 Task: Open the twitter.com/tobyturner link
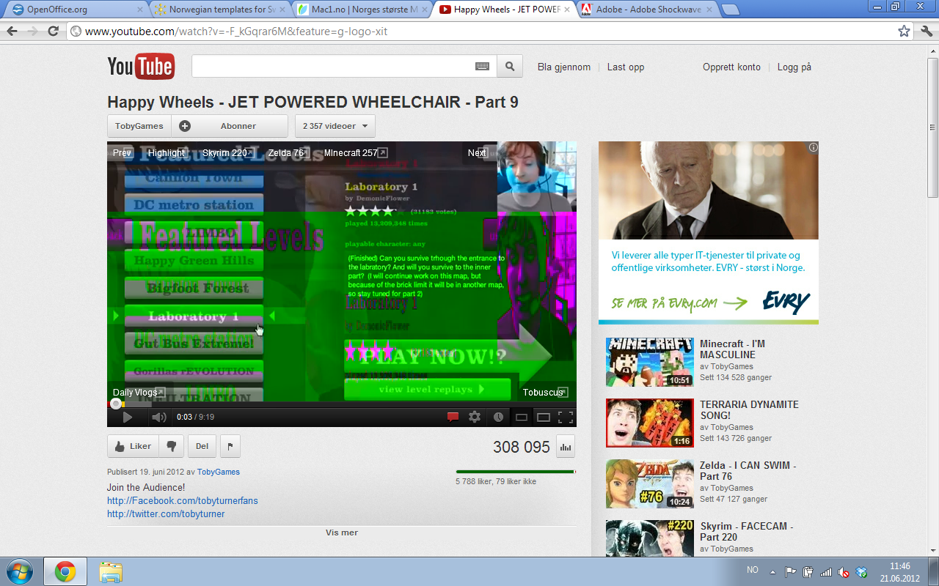pos(166,514)
